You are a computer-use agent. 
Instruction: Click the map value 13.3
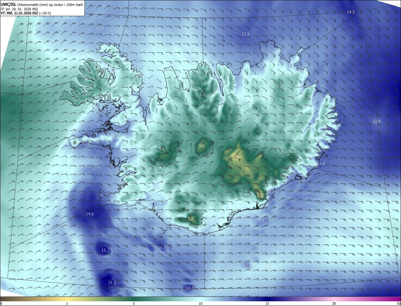[245, 34]
